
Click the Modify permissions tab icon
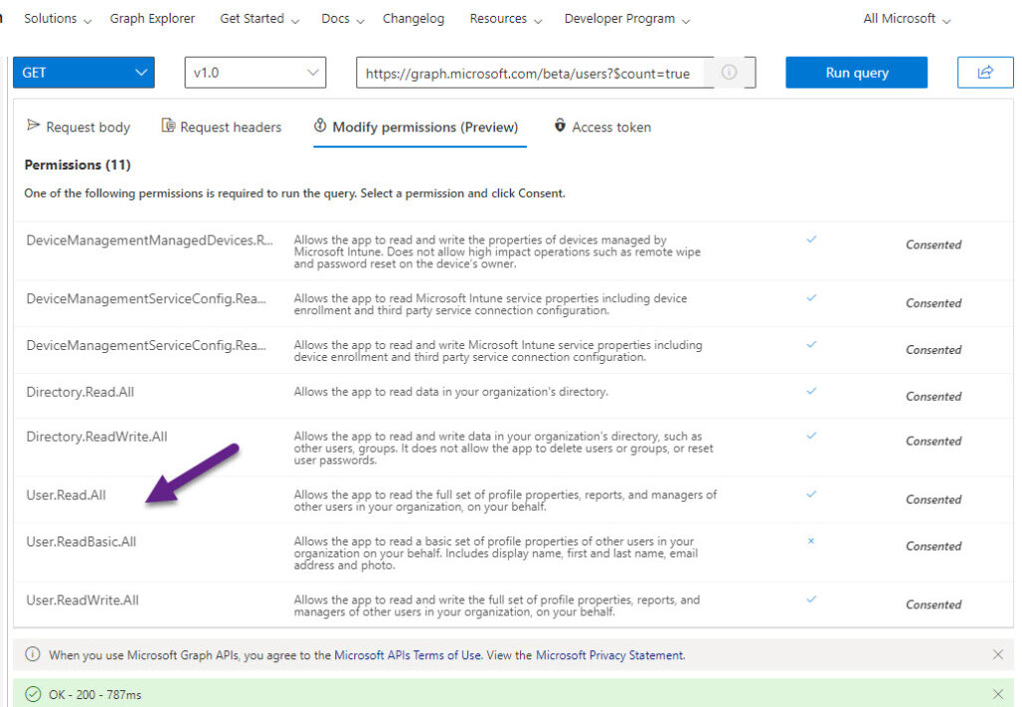coord(320,125)
